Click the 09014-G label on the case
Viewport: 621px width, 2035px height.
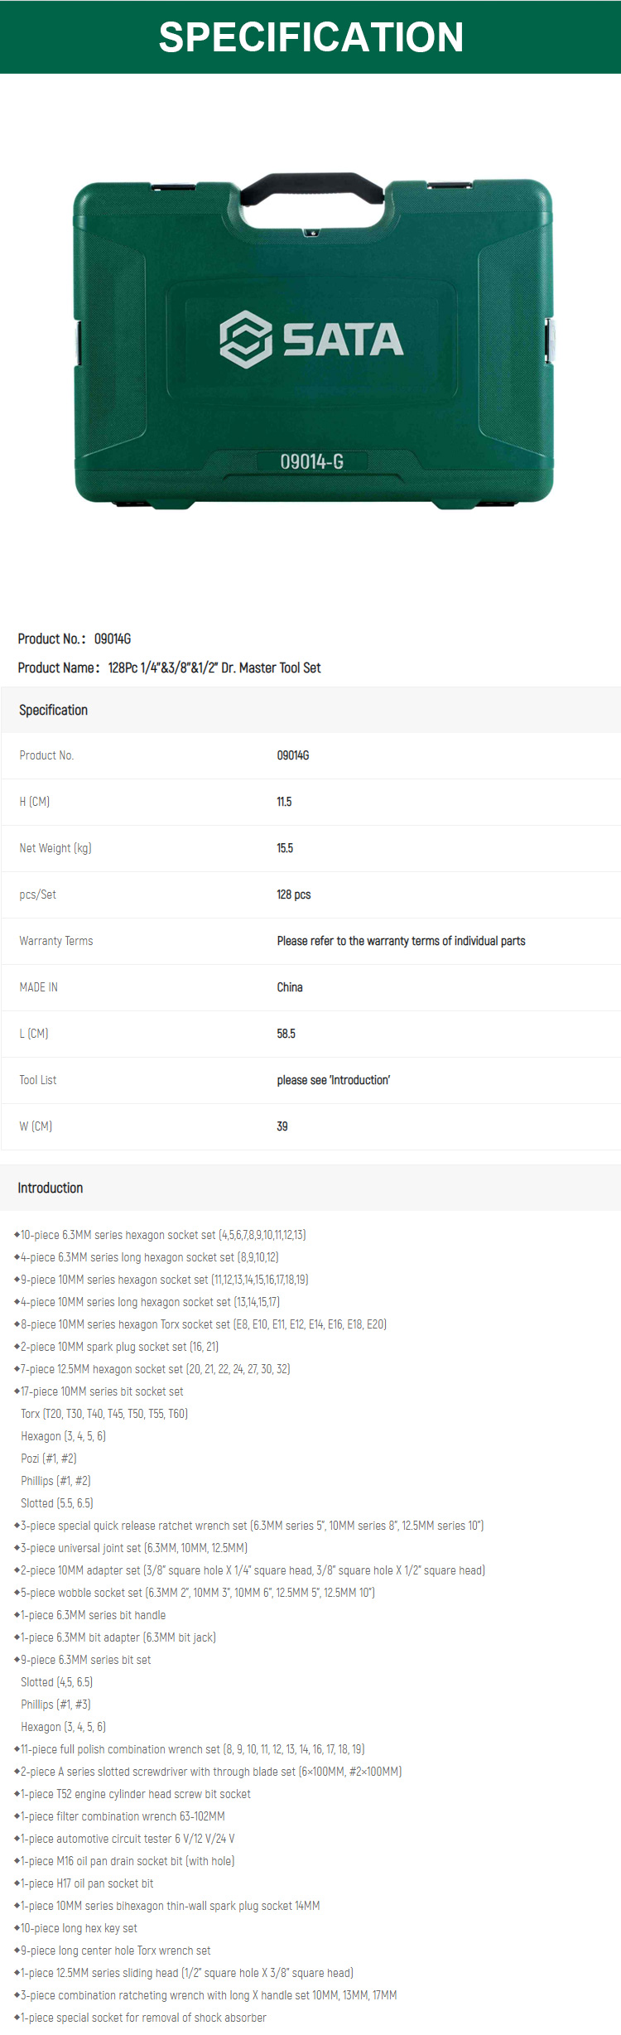[x=311, y=461]
